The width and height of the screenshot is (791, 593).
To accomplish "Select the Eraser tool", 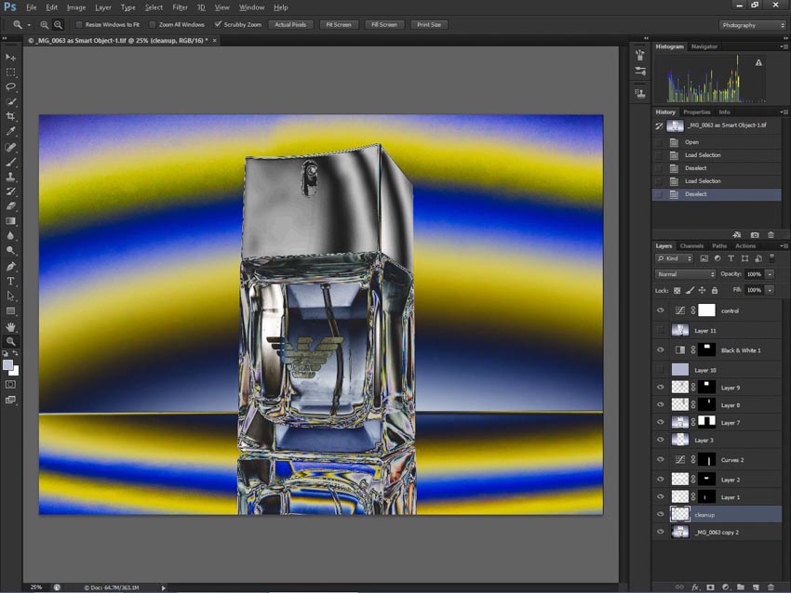I will [10, 206].
